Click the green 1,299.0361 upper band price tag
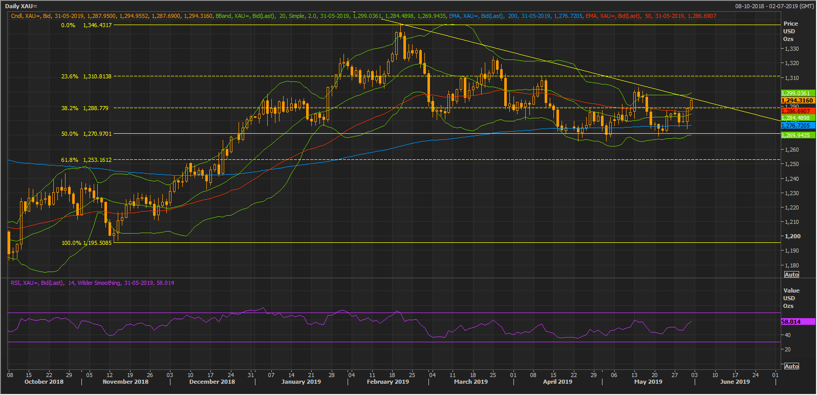 tap(798, 93)
